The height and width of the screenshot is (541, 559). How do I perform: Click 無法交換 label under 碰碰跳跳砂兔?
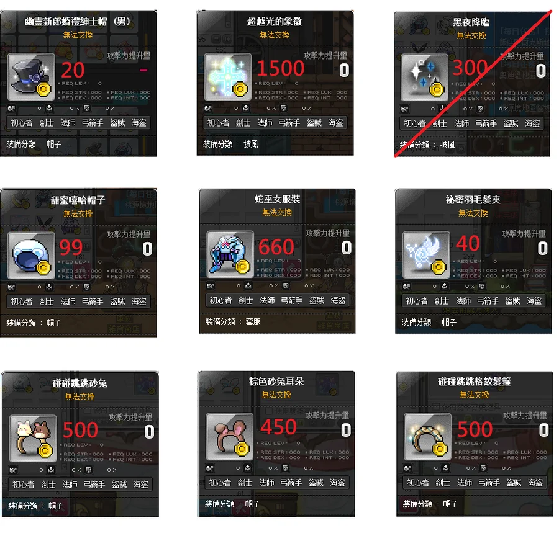(x=80, y=397)
